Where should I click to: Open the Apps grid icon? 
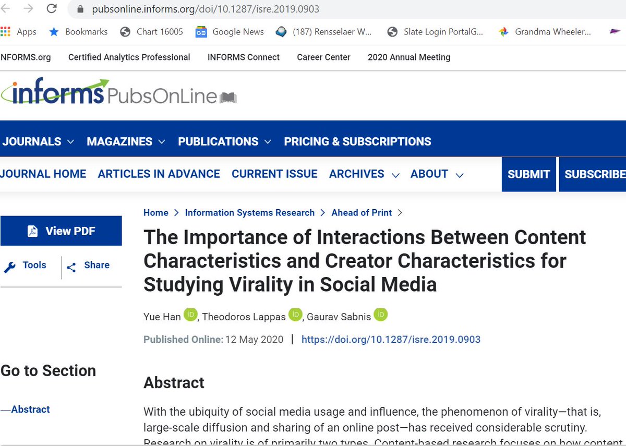5,31
